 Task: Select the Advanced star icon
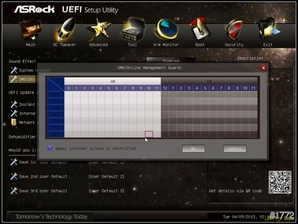point(98,30)
